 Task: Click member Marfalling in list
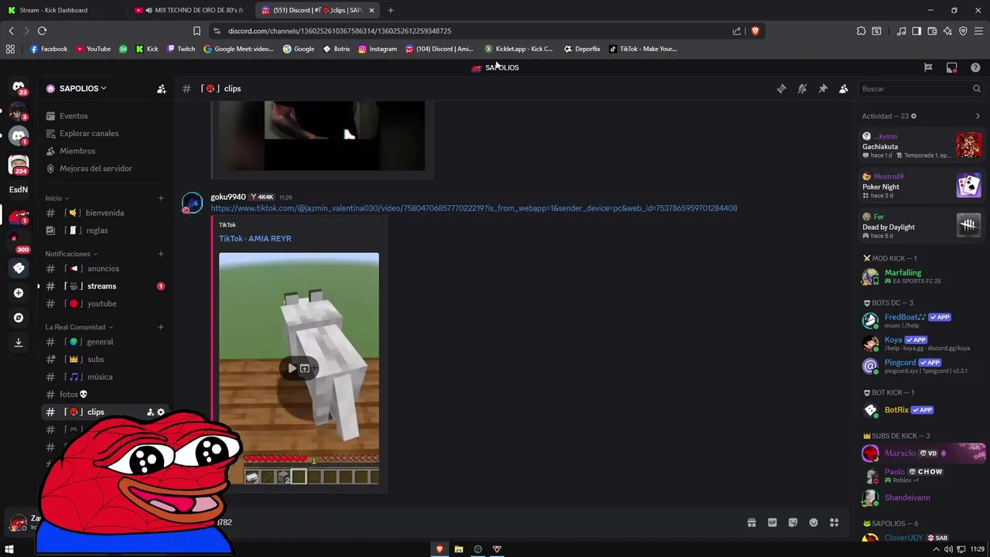[921, 276]
